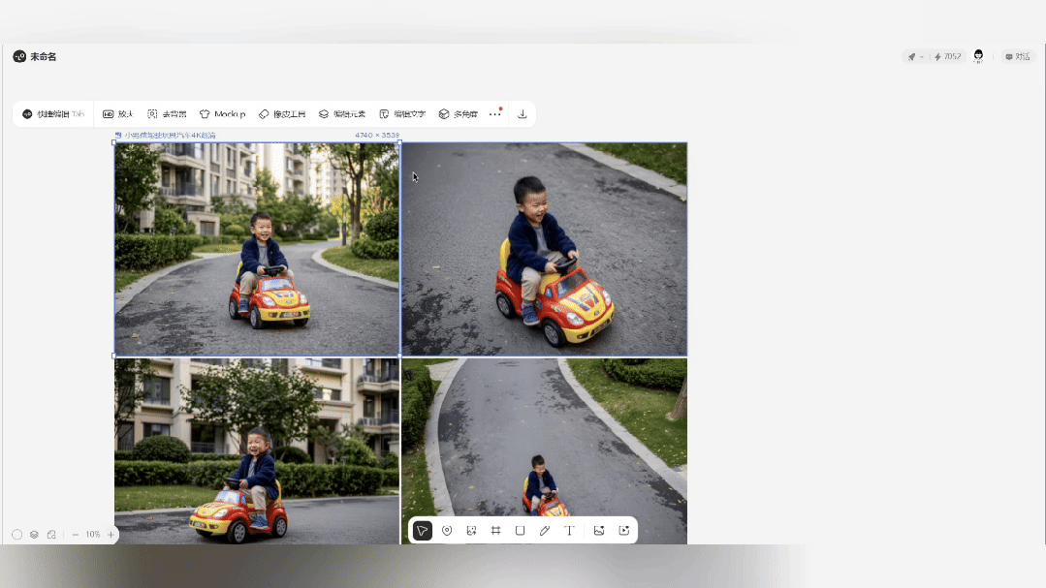This screenshot has height=588, width=1046.
Task: Open the 10% zoom level menu
Action: tap(93, 535)
